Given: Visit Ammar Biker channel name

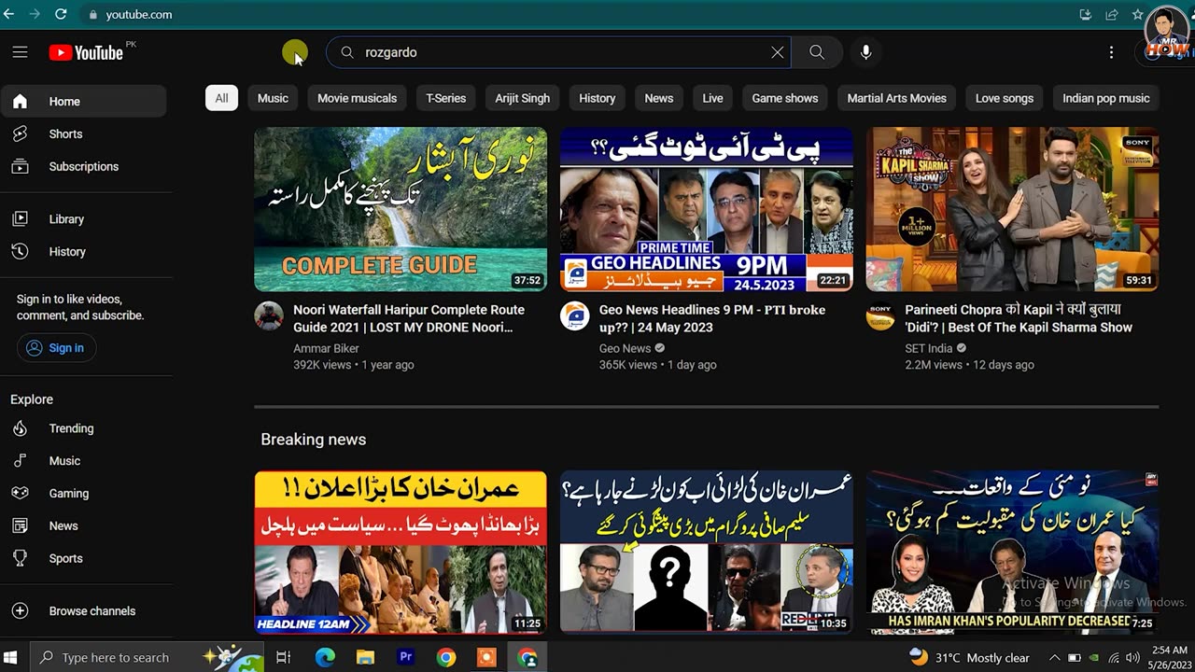Looking at the screenshot, I should pos(326,348).
